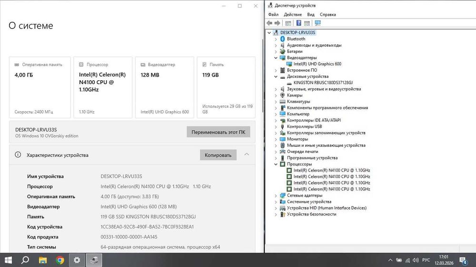Expand Системные устройства category
The image size is (476, 267).
pos(276,202)
